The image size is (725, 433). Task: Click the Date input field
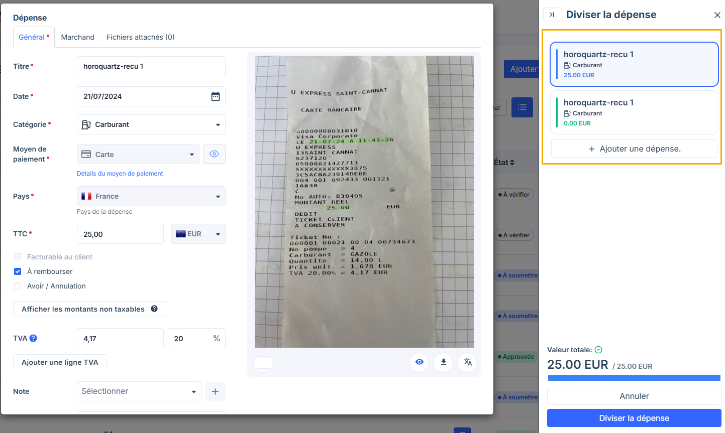(151, 96)
